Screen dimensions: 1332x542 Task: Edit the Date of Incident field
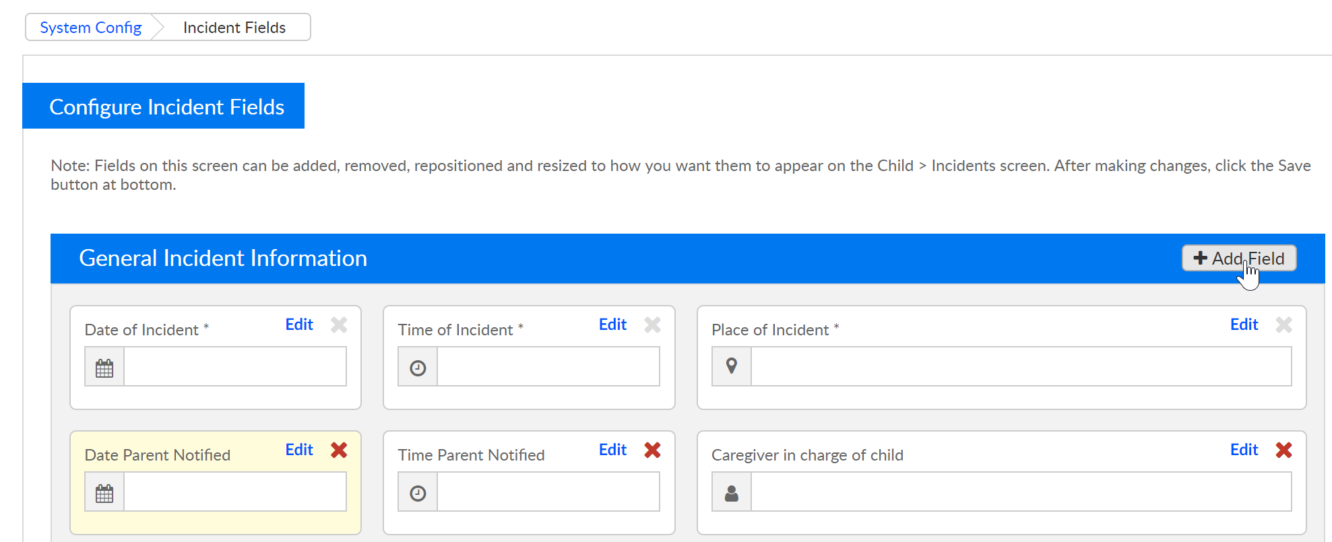299,325
